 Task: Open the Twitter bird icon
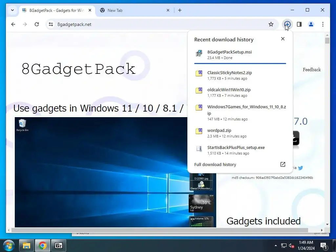301,168
